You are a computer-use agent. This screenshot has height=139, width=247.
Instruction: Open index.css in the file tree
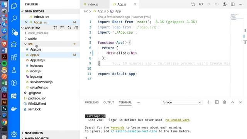tap(36, 66)
